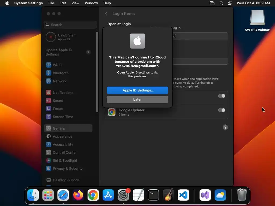Open Terminal from the Dock
The width and height of the screenshot is (275, 206).
[x=153, y=195]
